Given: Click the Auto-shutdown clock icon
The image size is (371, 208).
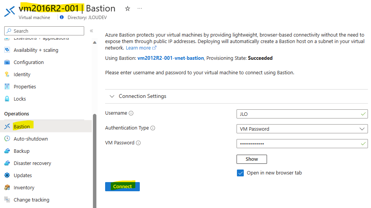Looking at the screenshot, I should [x=7, y=139].
